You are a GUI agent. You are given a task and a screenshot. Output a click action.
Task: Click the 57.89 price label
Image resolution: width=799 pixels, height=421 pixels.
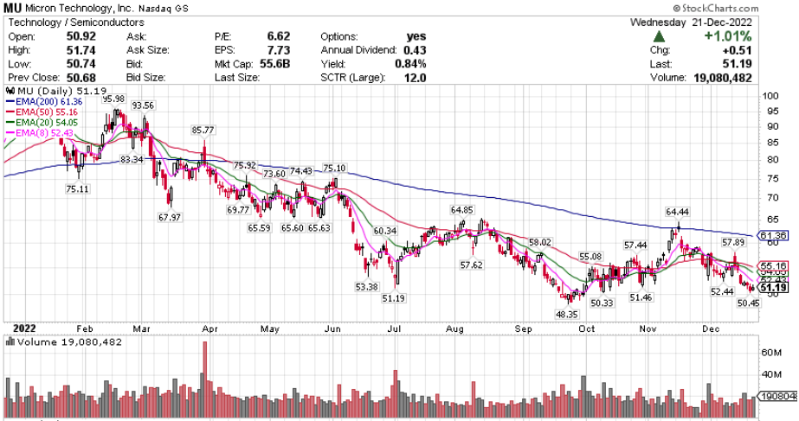(x=732, y=242)
